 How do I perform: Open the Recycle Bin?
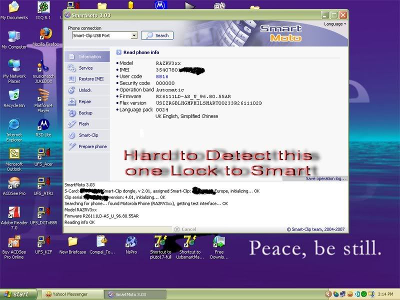point(14,98)
